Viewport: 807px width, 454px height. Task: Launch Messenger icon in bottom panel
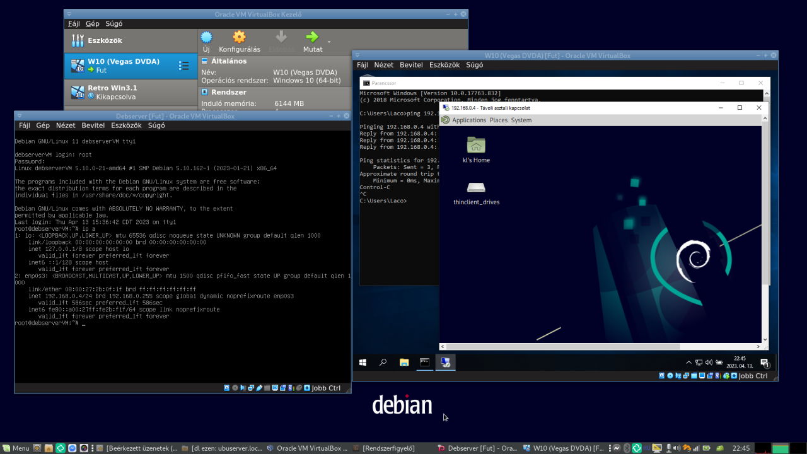pos(72,448)
